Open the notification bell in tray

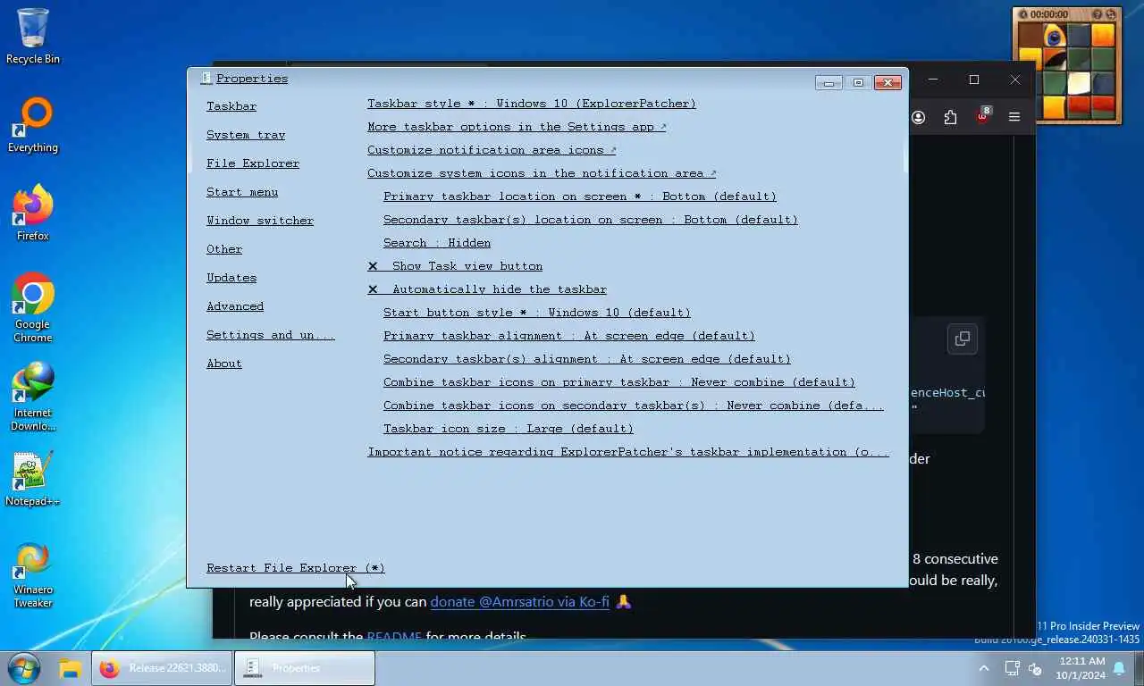(x=1118, y=668)
